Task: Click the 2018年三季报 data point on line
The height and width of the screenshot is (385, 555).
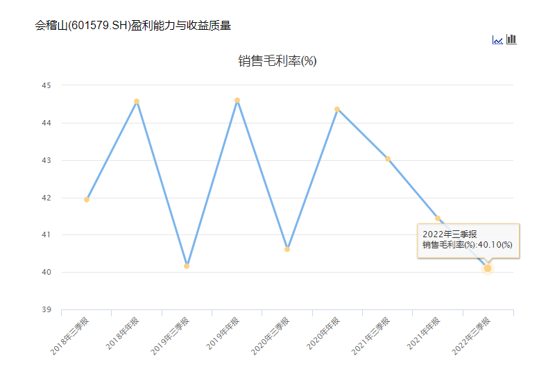Action: pos(87,199)
